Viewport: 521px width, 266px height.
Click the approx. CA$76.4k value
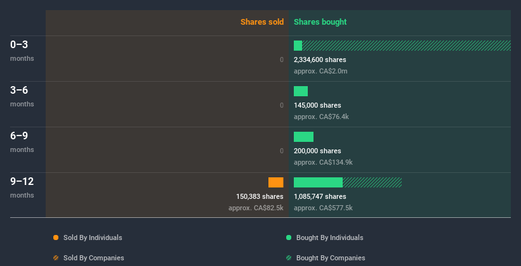click(x=321, y=117)
